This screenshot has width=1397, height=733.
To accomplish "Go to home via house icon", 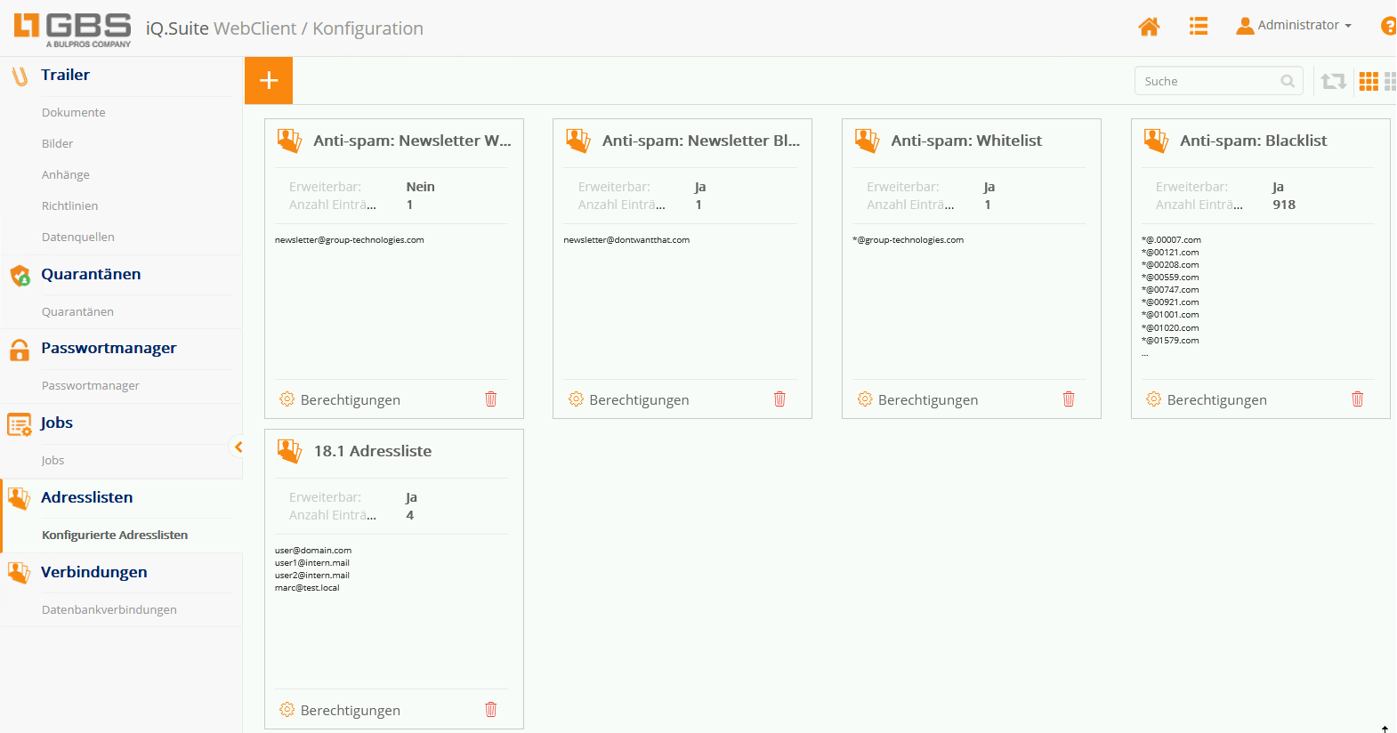I will (1149, 27).
